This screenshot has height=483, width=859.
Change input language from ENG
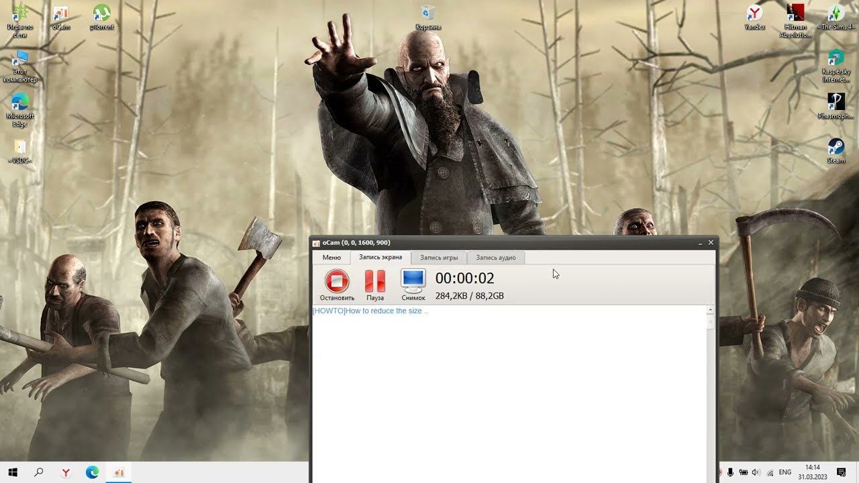(785, 472)
